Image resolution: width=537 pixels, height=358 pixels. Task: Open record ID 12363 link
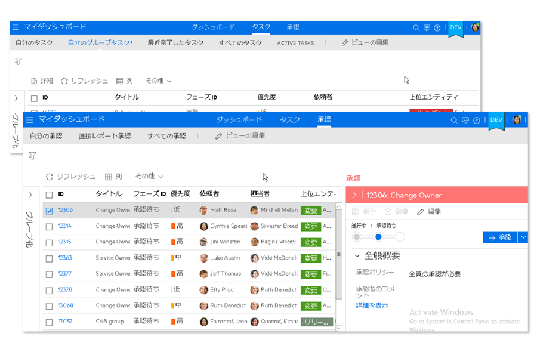(65, 258)
